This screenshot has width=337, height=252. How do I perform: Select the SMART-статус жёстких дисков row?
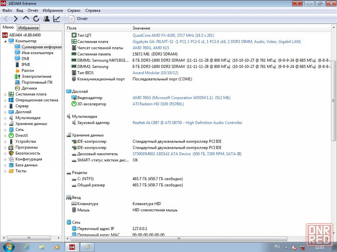pyautogui.click(x=198, y=160)
